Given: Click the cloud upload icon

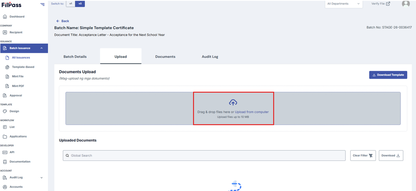Looking at the screenshot, I should click(233, 102).
